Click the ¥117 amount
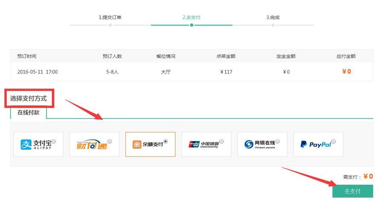 (x=226, y=72)
